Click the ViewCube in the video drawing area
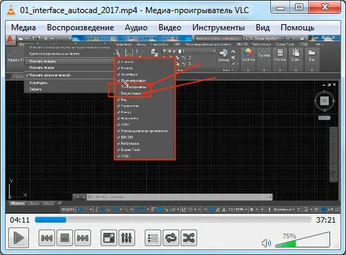This screenshot has height=255, width=346. (325, 101)
